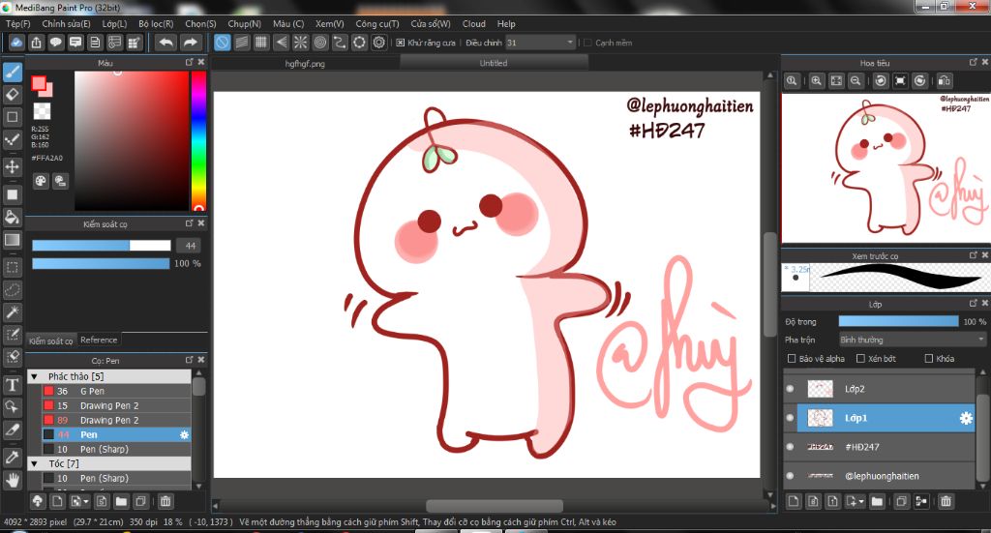Click the rainbow hue strip
The width and height of the screenshot is (991, 533).
tap(198, 141)
